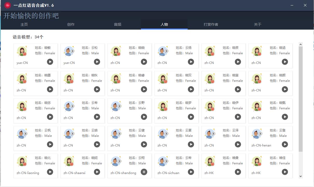Play the 晓敏 yue-CN voice sample

click(x=50, y=62)
